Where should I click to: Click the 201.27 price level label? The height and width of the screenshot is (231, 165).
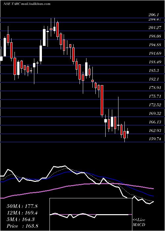(155, 27)
